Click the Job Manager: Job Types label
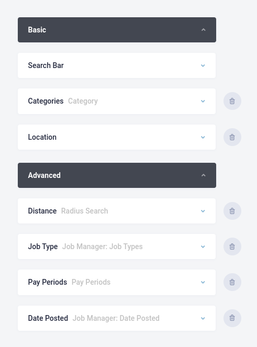 pos(102,247)
